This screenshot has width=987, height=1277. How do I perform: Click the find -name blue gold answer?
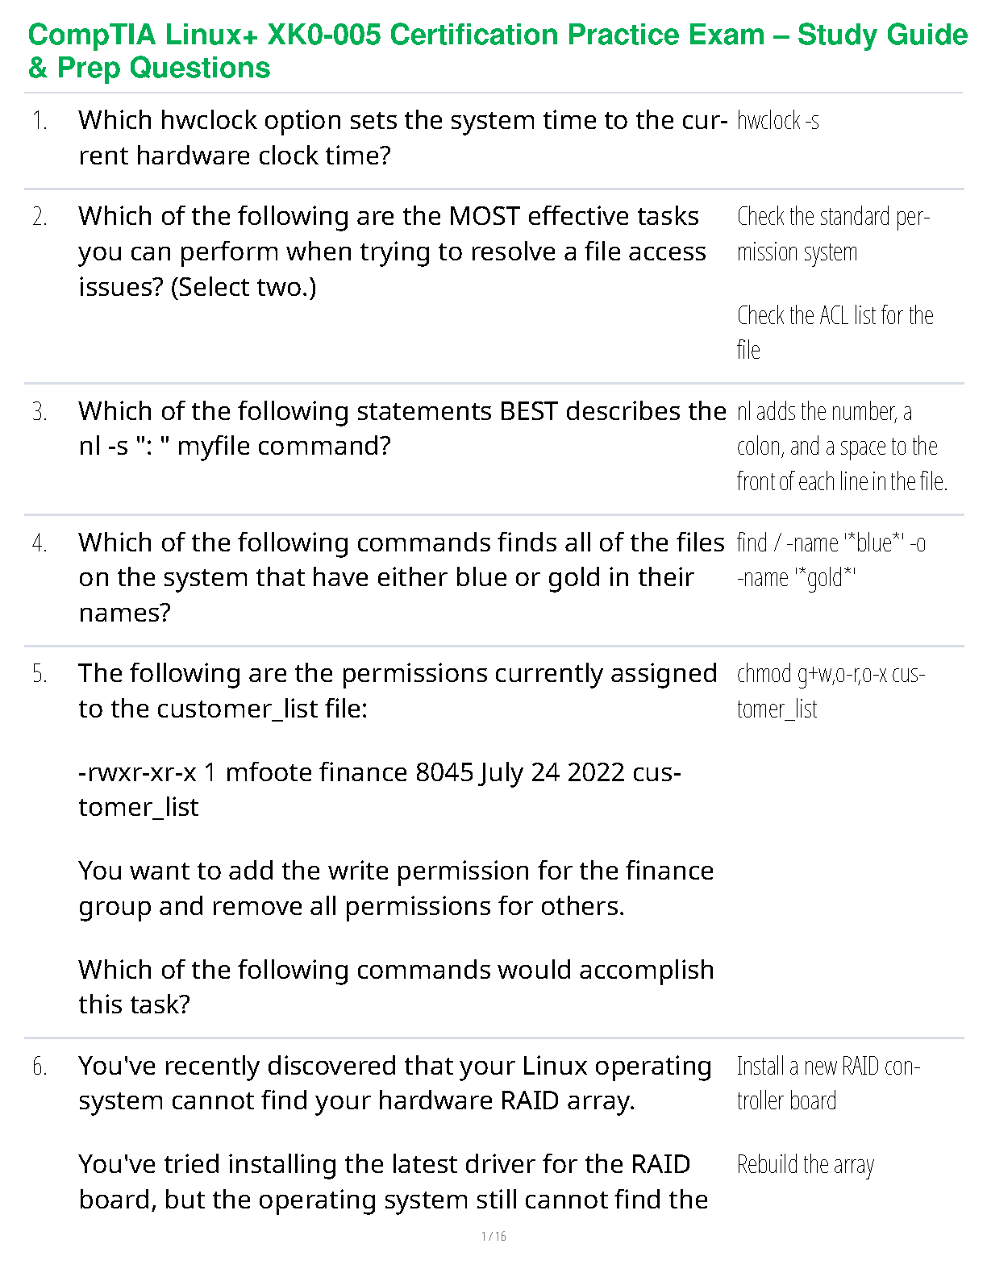(x=831, y=560)
